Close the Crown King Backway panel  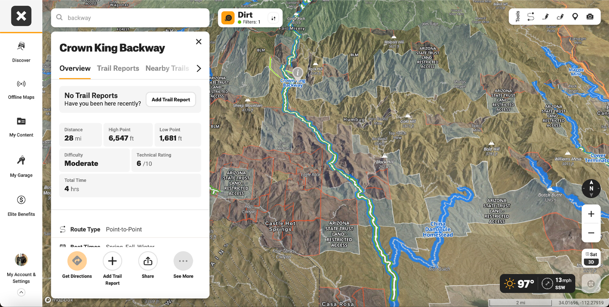tap(199, 41)
